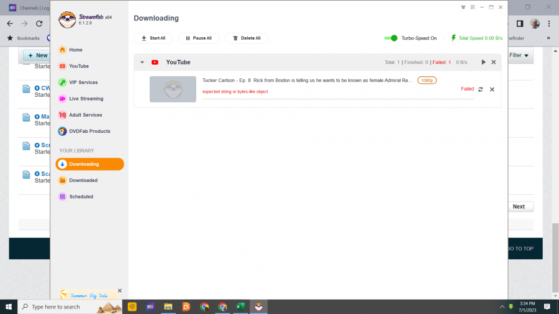Open Live Streaming in sidebar
Image resolution: width=559 pixels, height=314 pixels.
(x=81, y=99)
